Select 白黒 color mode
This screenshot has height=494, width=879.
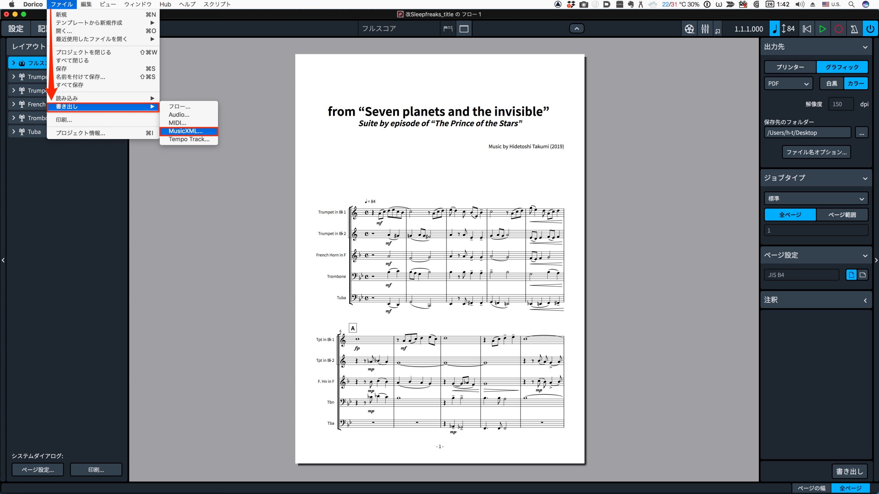832,83
